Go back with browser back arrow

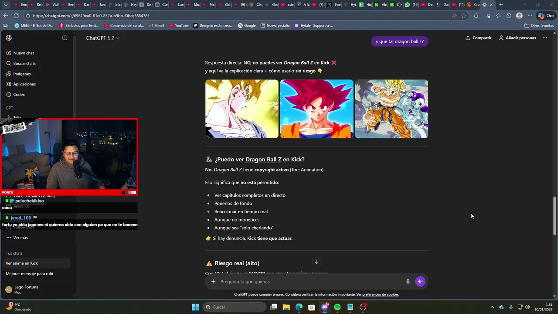click(x=5, y=16)
